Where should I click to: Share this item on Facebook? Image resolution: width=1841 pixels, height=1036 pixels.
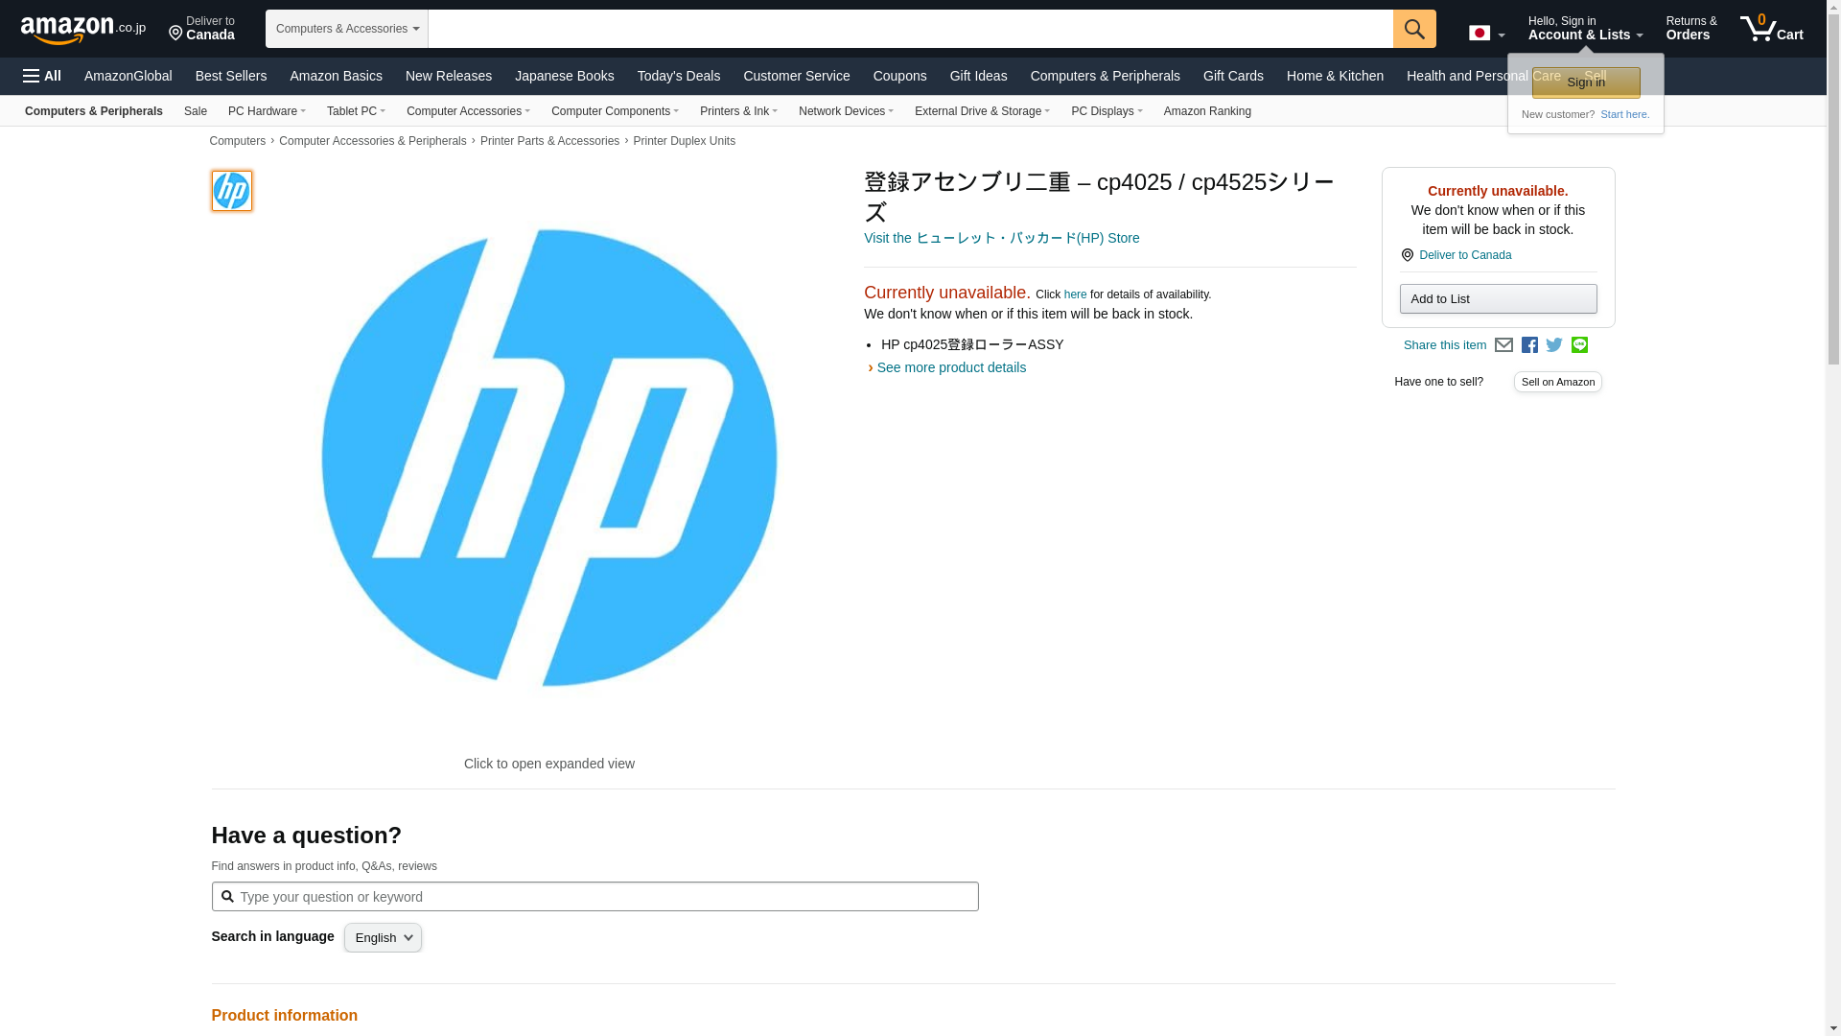tap(1529, 345)
